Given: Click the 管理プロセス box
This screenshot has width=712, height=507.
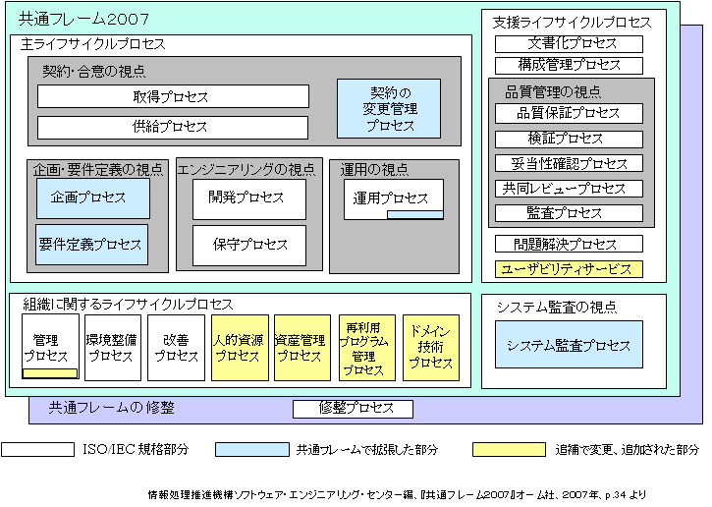Looking at the screenshot, I should pyautogui.click(x=49, y=346).
